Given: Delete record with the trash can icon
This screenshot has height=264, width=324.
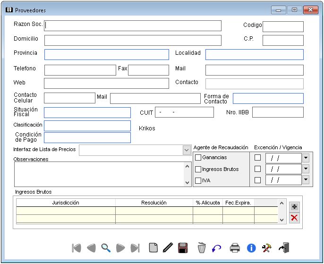Looking at the screenshot, I should [202, 247].
